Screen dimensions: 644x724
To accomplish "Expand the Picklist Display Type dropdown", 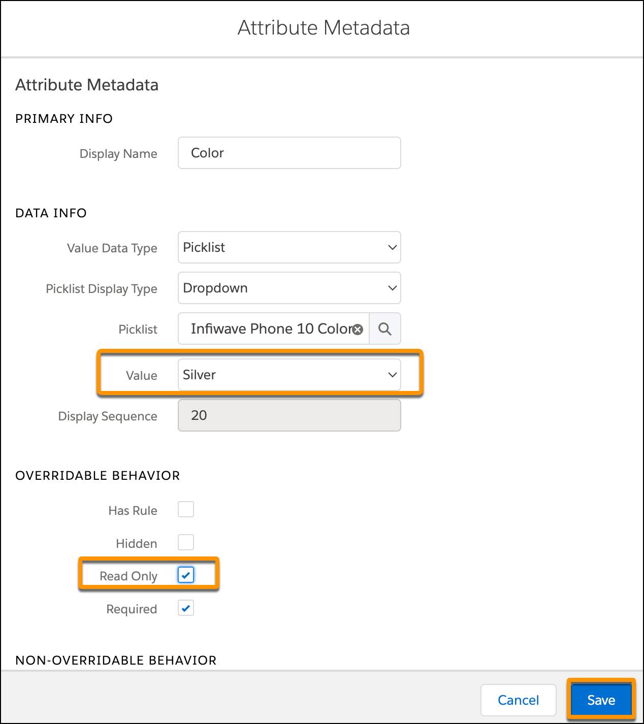I will [x=289, y=288].
